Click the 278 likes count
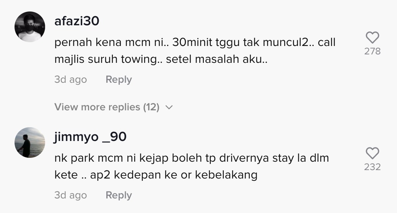This screenshot has width=397, height=213. tap(373, 51)
